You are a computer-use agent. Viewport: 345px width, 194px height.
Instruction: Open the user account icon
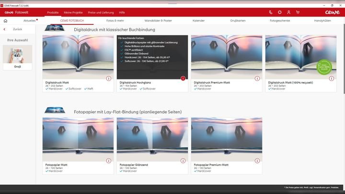tap(288, 12)
